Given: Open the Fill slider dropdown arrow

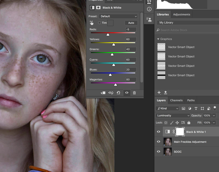Looking at the screenshot, I should click(x=214, y=122).
